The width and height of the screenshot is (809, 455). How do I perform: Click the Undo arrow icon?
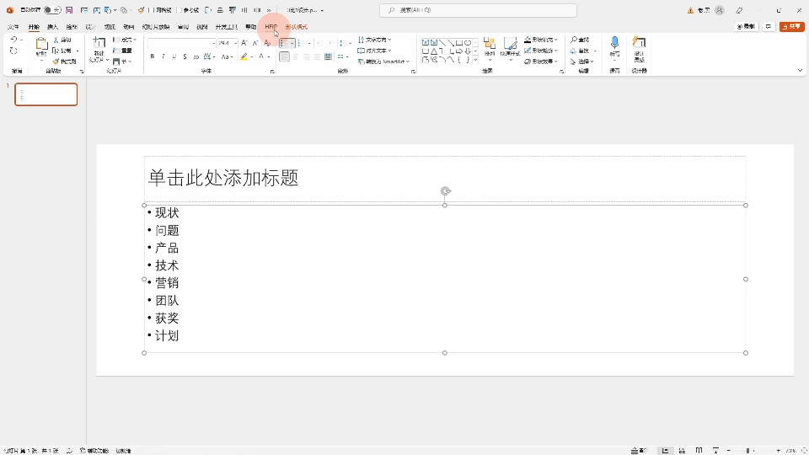click(x=14, y=40)
